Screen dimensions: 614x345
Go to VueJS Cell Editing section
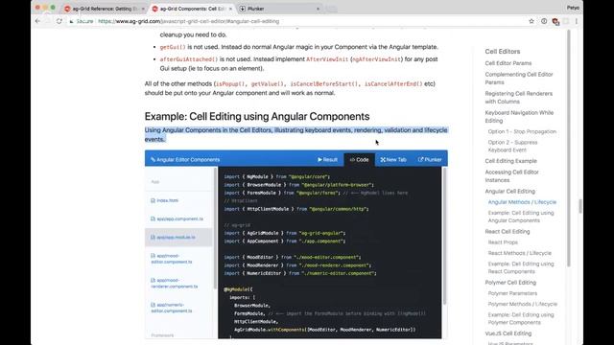pyautogui.click(x=508, y=333)
